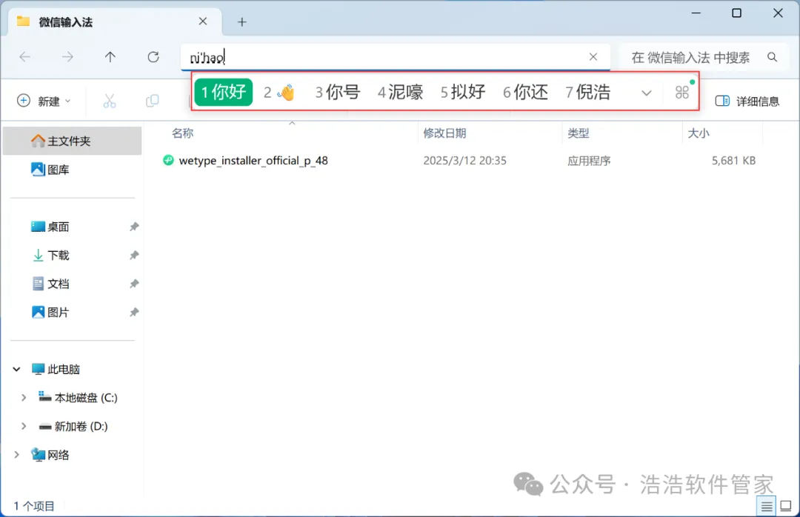Open 主文件夹 in the sidebar
The image size is (800, 517).
pyautogui.click(x=73, y=141)
